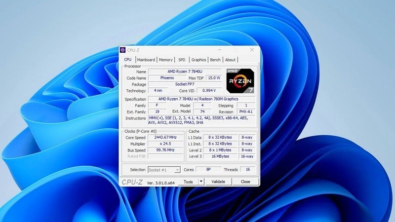Click the version text Ver. 3.01.0.x64
The height and width of the screenshot is (222, 395).
tap(161, 183)
